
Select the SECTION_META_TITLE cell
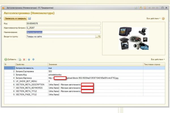[31, 91]
